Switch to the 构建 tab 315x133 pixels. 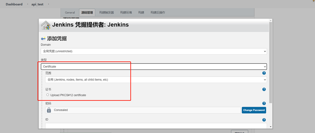(x=141, y=12)
